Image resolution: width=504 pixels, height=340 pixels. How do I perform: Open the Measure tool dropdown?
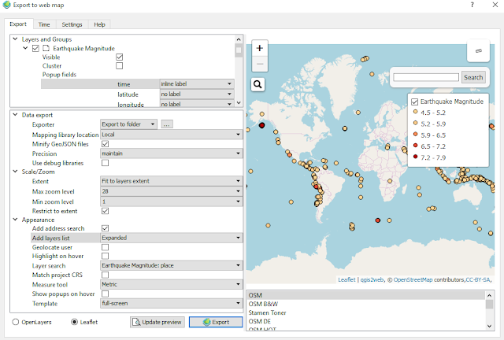tap(172, 284)
